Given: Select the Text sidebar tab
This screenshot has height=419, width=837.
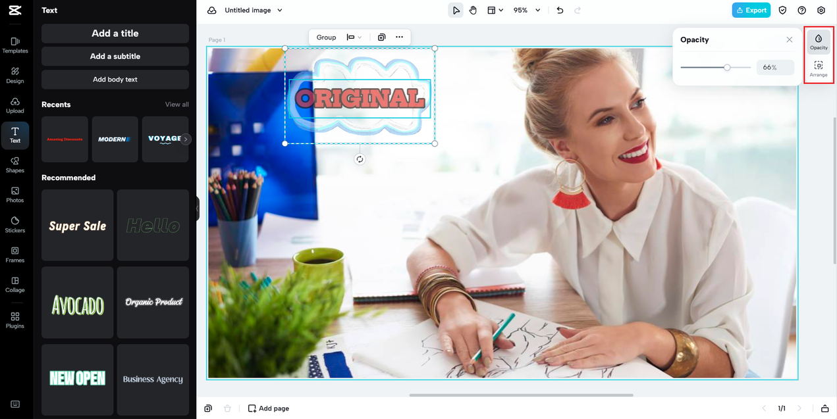Looking at the screenshot, I should click(x=15, y=136).
